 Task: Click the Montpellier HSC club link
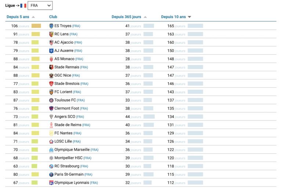(68, 158)
